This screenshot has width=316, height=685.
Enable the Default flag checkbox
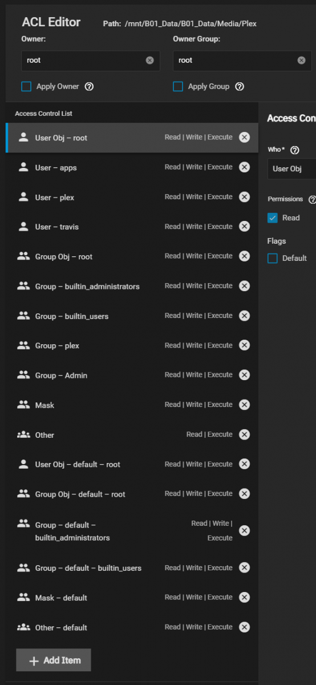pos(273,259)
